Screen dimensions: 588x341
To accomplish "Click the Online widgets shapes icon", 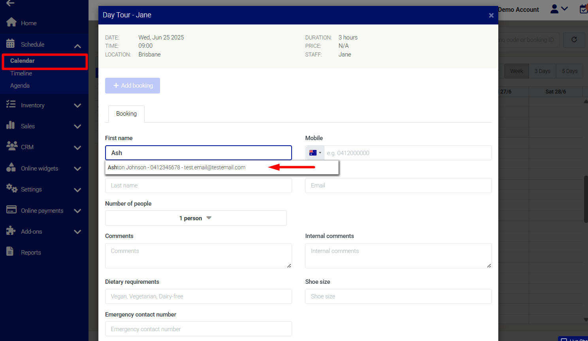I will coord(11,167).
